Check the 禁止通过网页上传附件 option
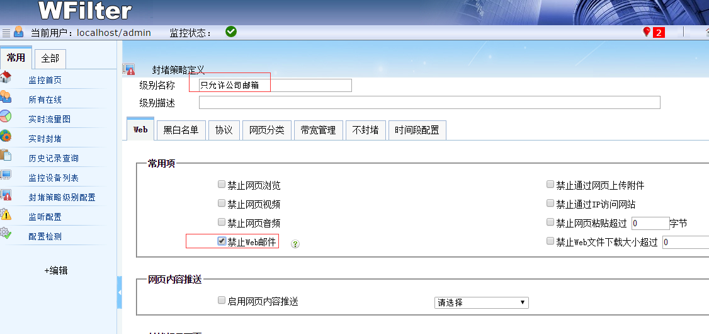Screen dimensions: 709x334 [x=550, y=185]
